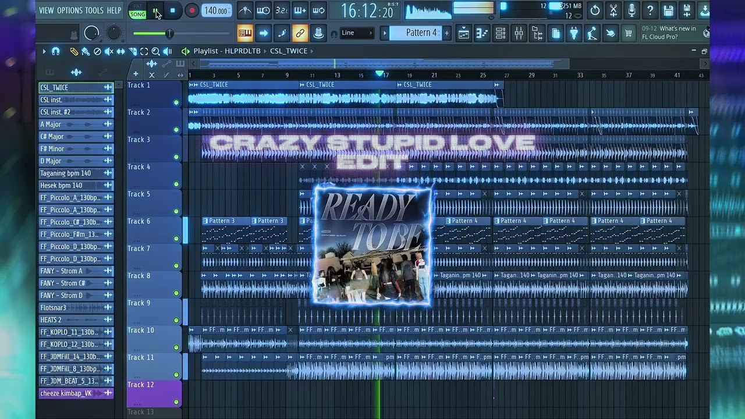
Task: Open the OPTIONS menu
Action: click(70, 10)
